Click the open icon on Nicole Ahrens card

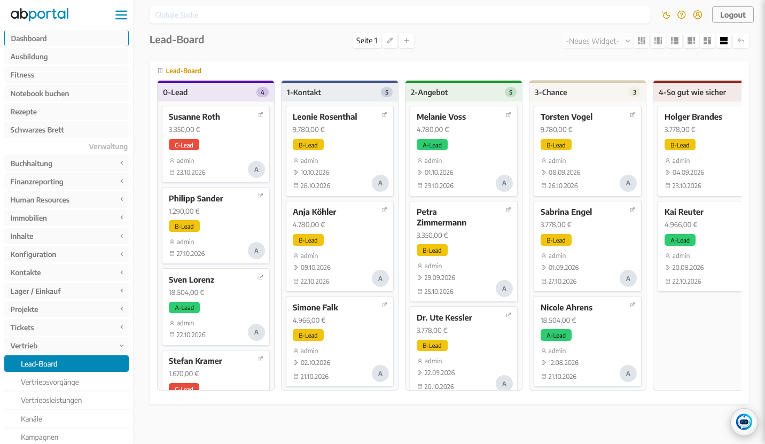coord(633,305)
